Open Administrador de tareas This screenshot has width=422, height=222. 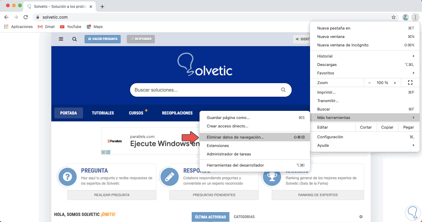[255, 154]
